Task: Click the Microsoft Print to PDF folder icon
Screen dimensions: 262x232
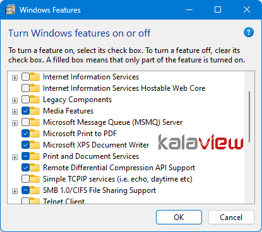Action: tap(35, 134)
